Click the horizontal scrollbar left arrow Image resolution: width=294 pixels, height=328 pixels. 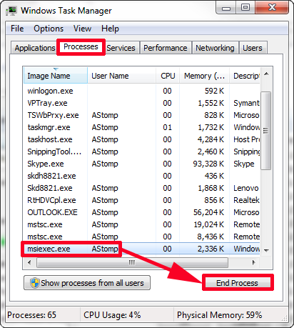pyautogui.click(x=29, y=262)
